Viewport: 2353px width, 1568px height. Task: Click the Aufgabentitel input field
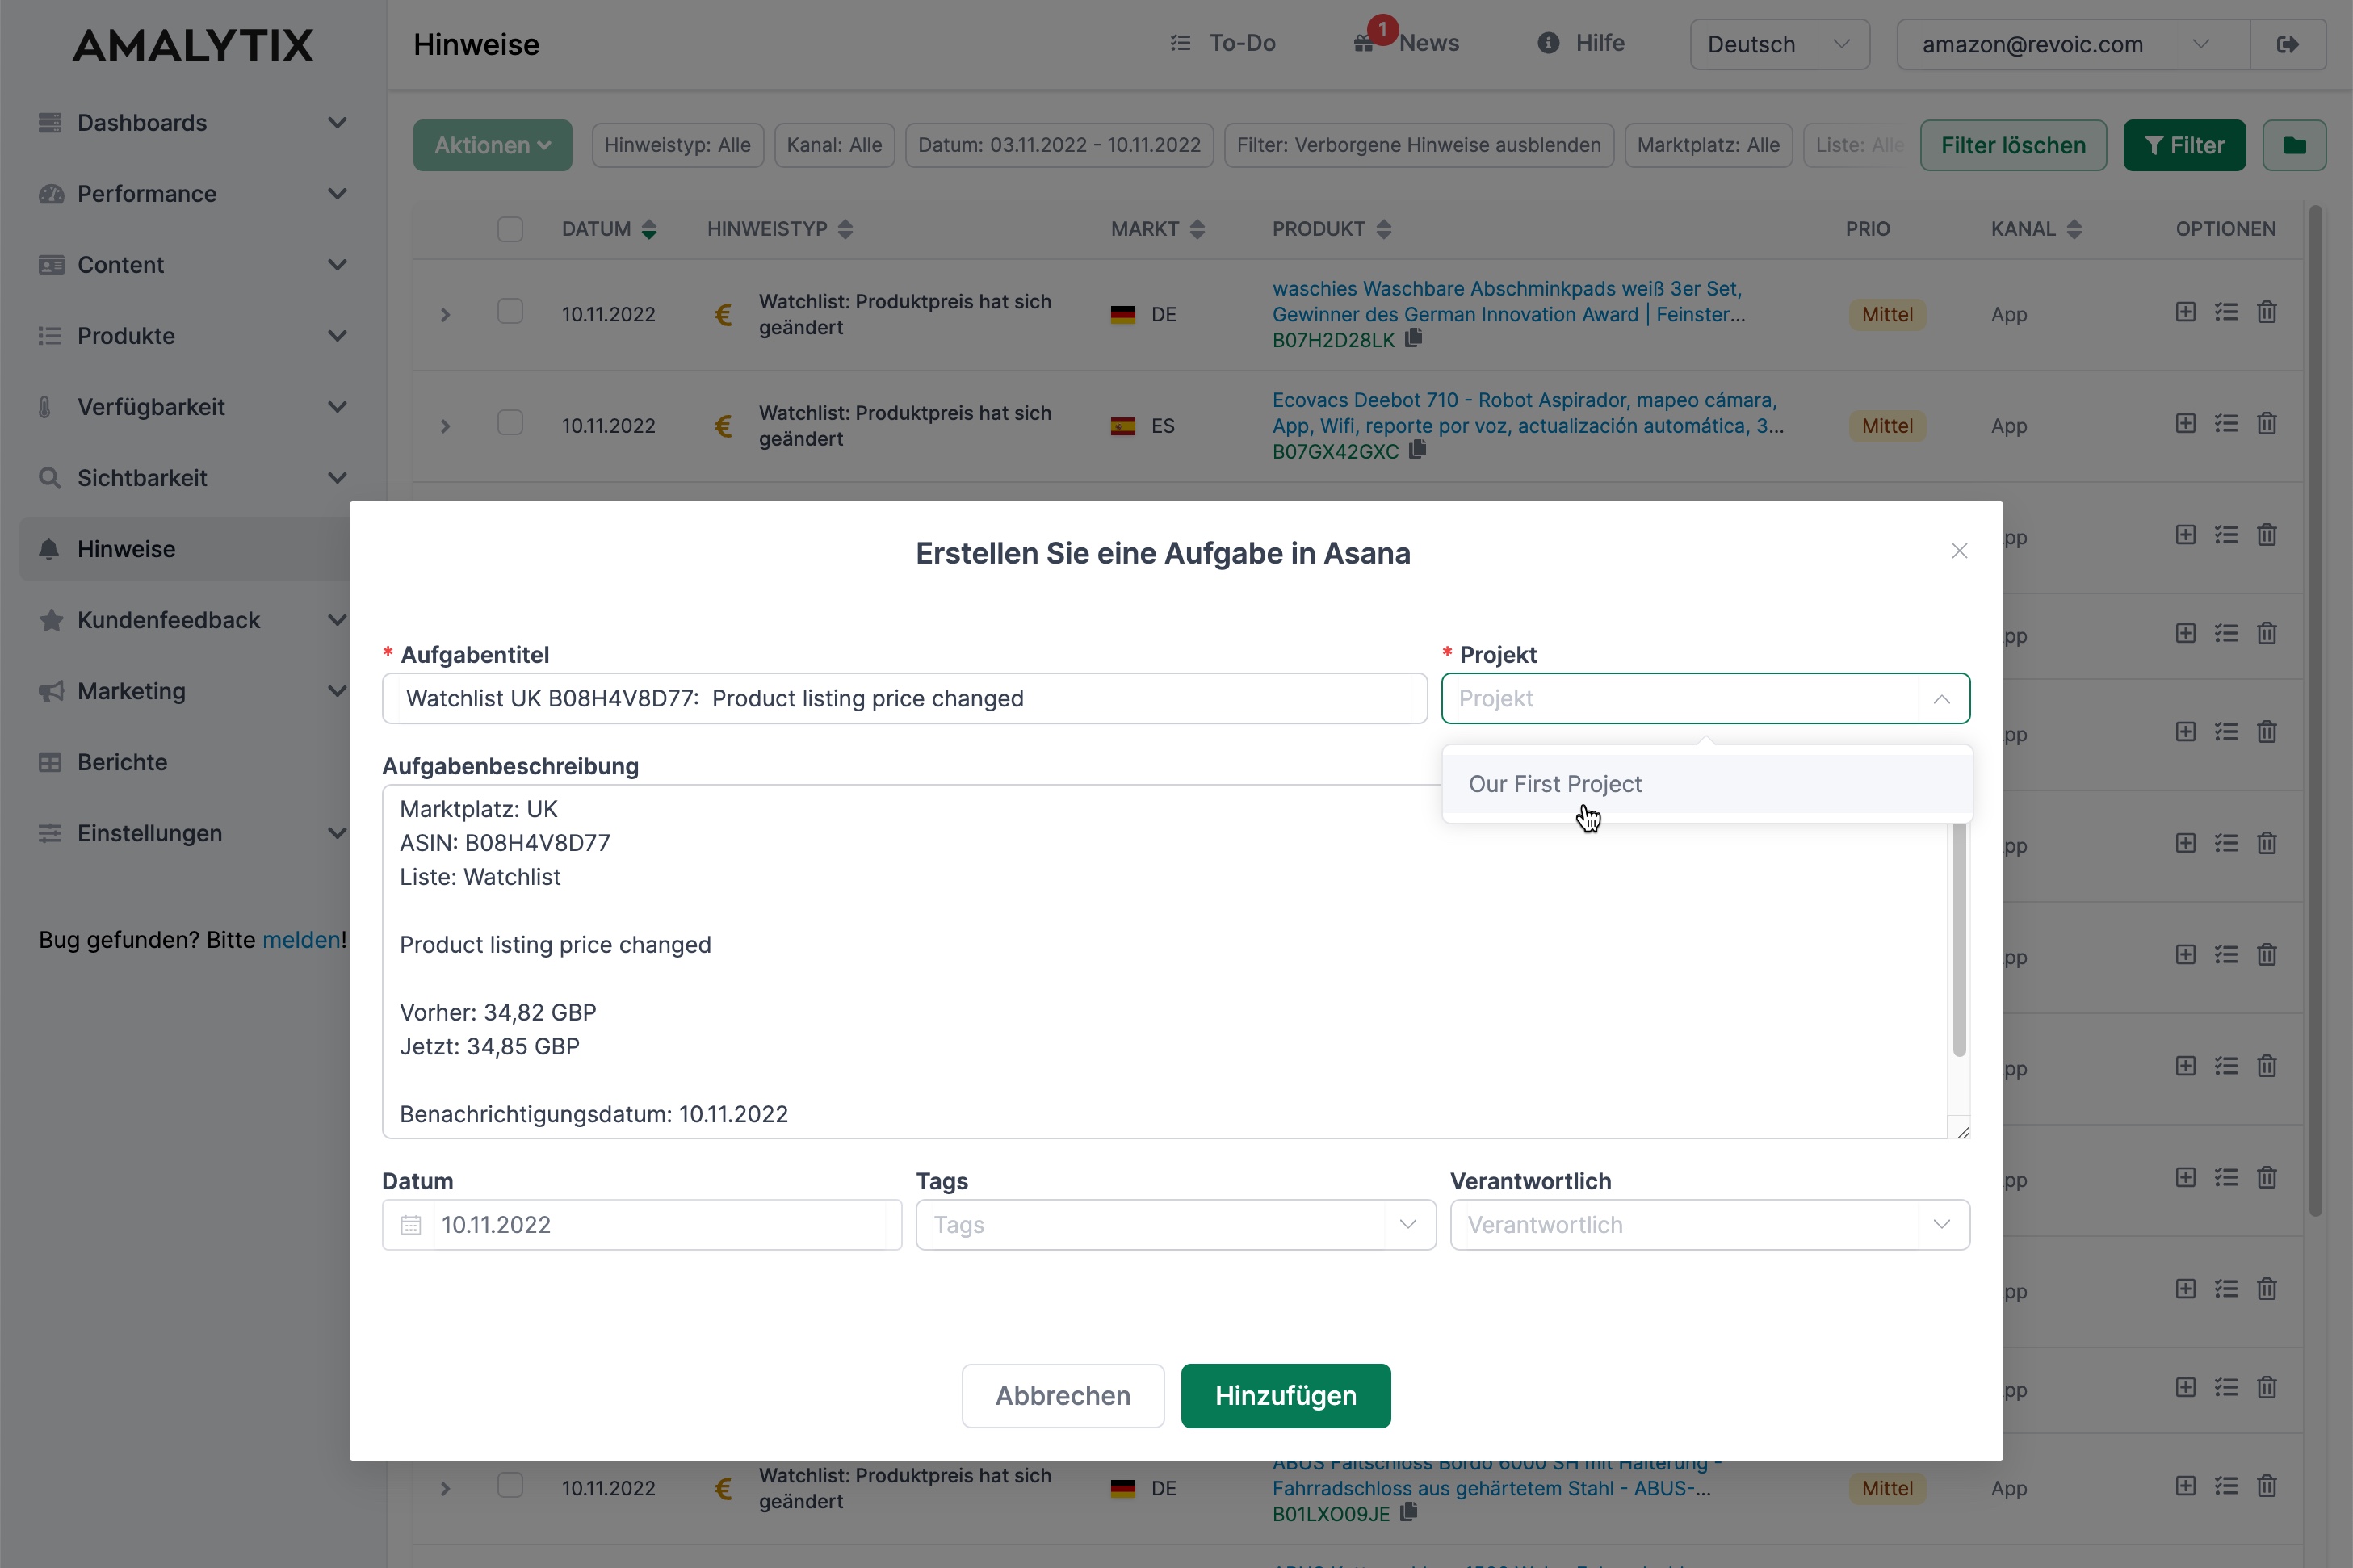[x=904, y=698]
